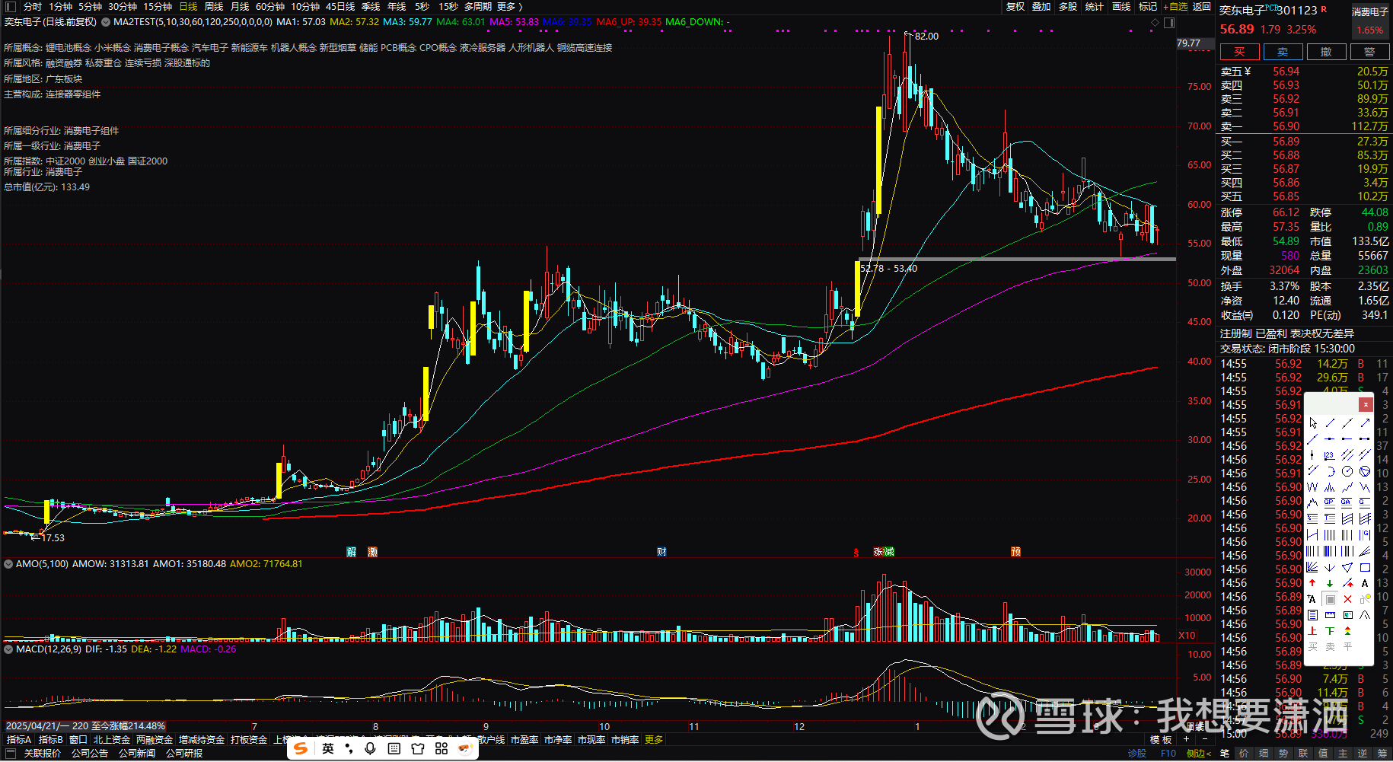Image resolution: width=1393 pixels, height=762 pixels.
Task: Open the Sogou toolbox grid icon
Action: (441, 748)
